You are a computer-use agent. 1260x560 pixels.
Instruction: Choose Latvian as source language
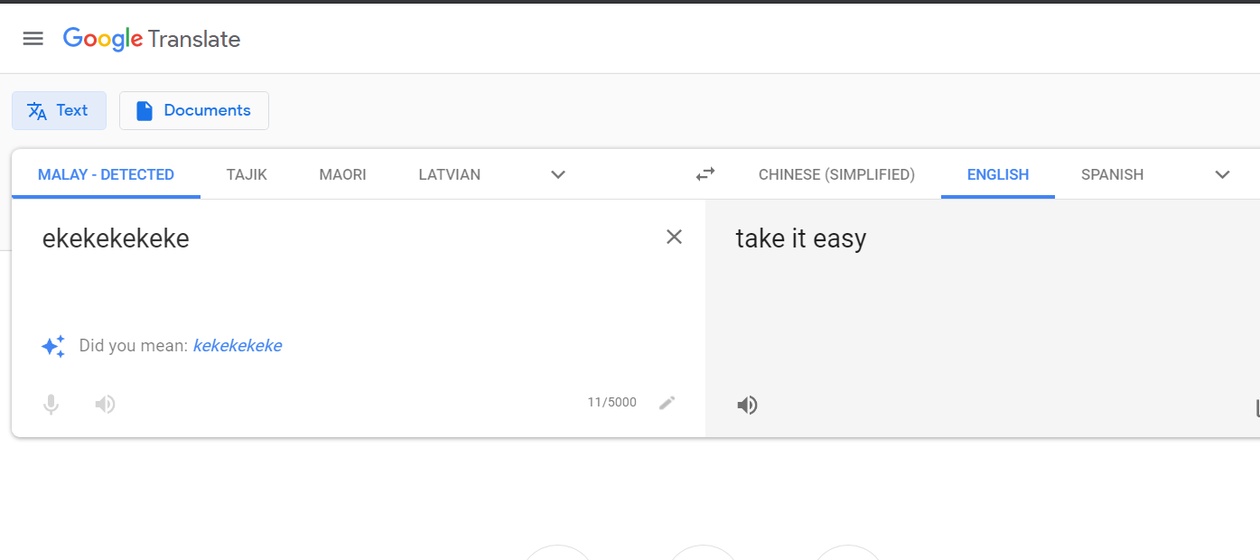(x=449, y=174)
